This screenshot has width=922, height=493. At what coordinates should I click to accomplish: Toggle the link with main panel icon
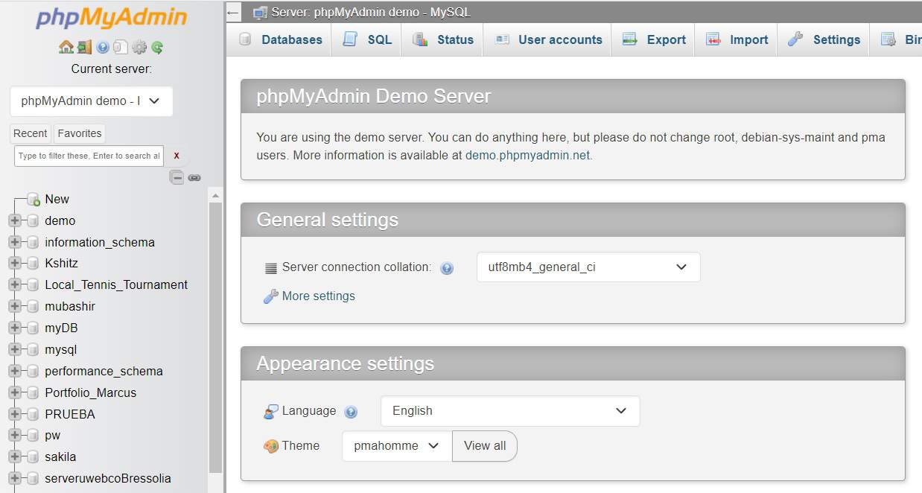[x=194, y=177]
